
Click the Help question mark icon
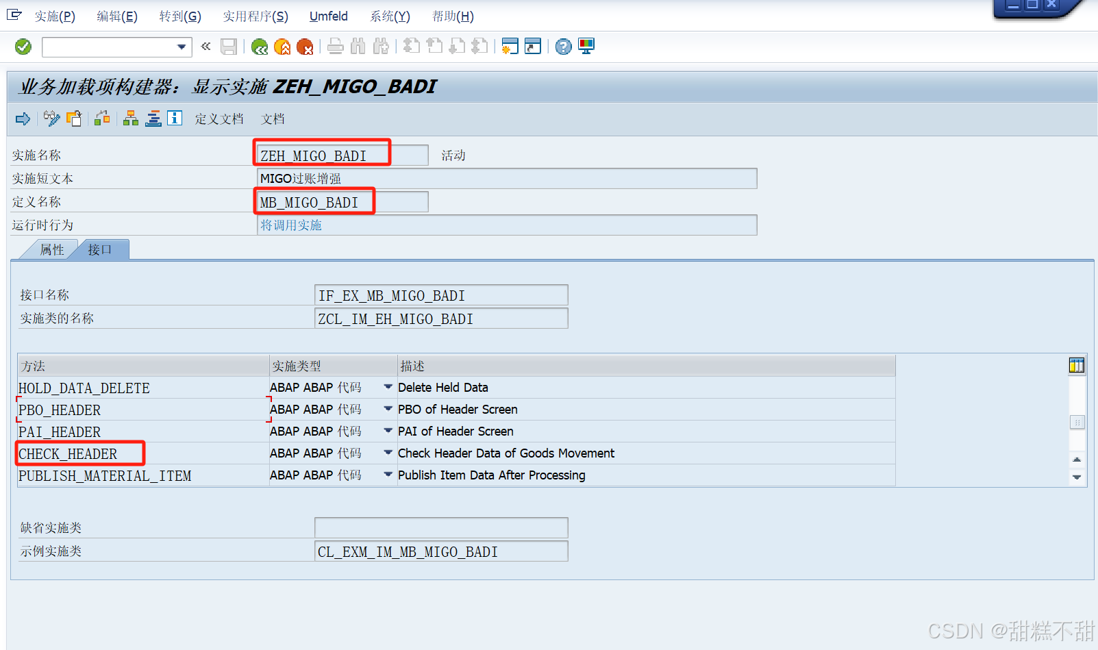562,46
